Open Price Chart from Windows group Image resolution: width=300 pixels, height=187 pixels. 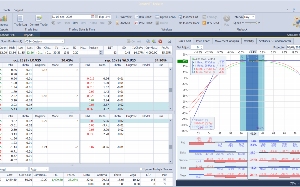coord(144,23)
